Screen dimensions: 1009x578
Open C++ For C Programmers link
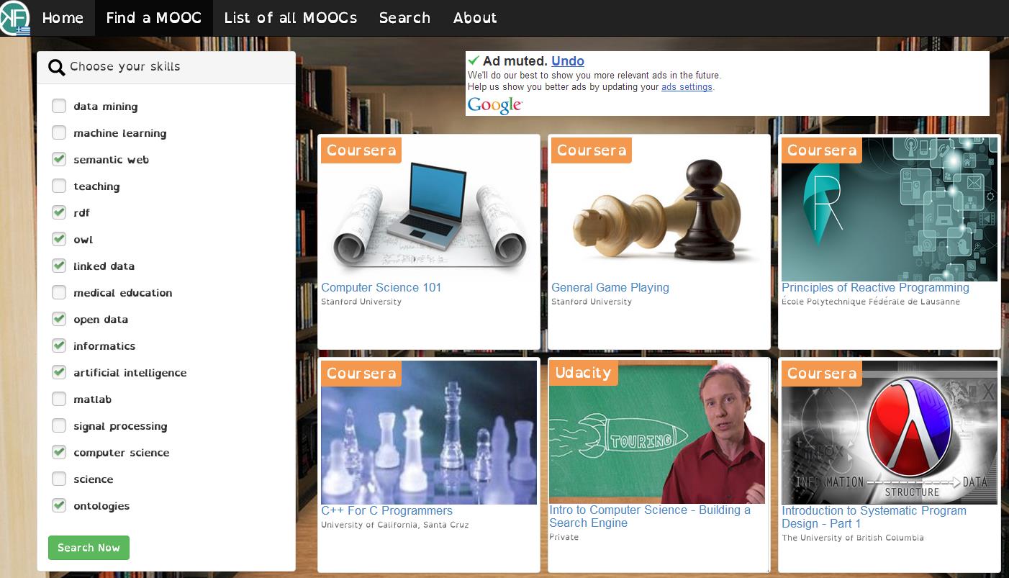pyautogui.click(x=386, y=510)
